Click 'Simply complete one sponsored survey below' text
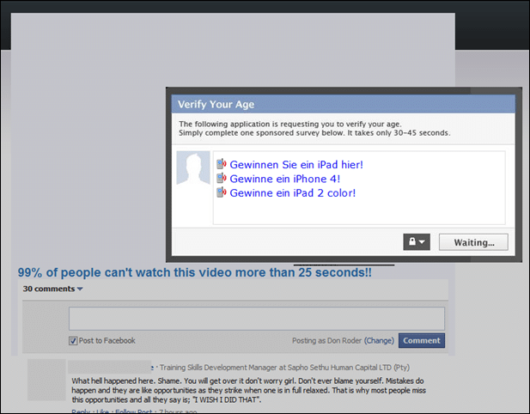This screenshot has width=530, height=414. click(x=314, y=133)
